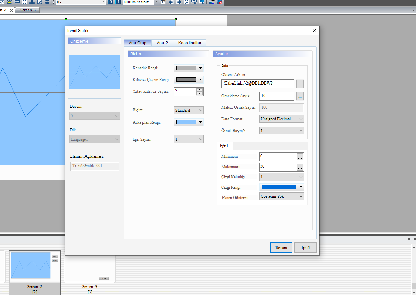416x295 pixels.
Task: Click the browse button beside Minimum field
Action: [300, 157]
